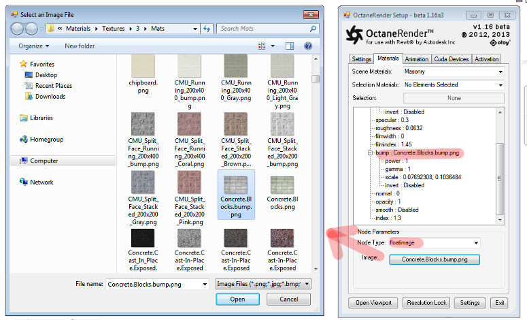Select CMU_Running_200x400_Light_Gray.png file
The image size is (527, 320).
tap(282, 82)
